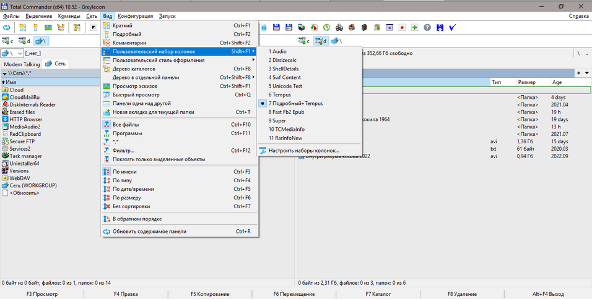
Task: Click the calendar window toolbar icon
Action: tap(390, 27)
